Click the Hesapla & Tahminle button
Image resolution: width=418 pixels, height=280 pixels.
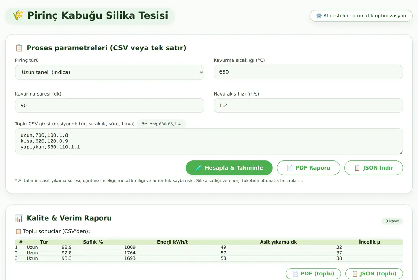click(229, 168)
